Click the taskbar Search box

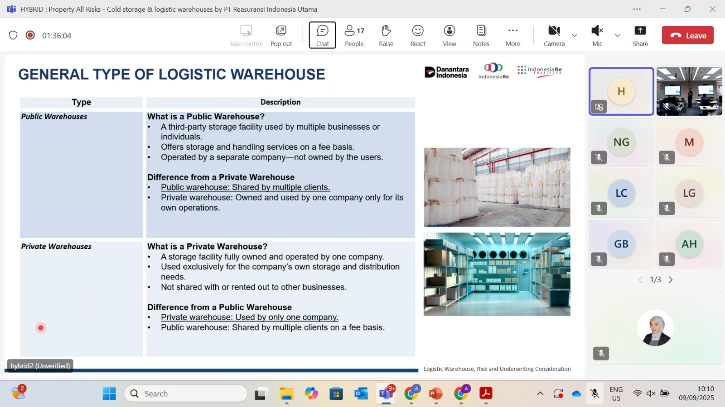[x=186, y=393]
